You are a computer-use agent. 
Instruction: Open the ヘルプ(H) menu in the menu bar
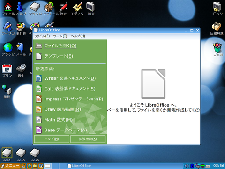click(78, 36)
